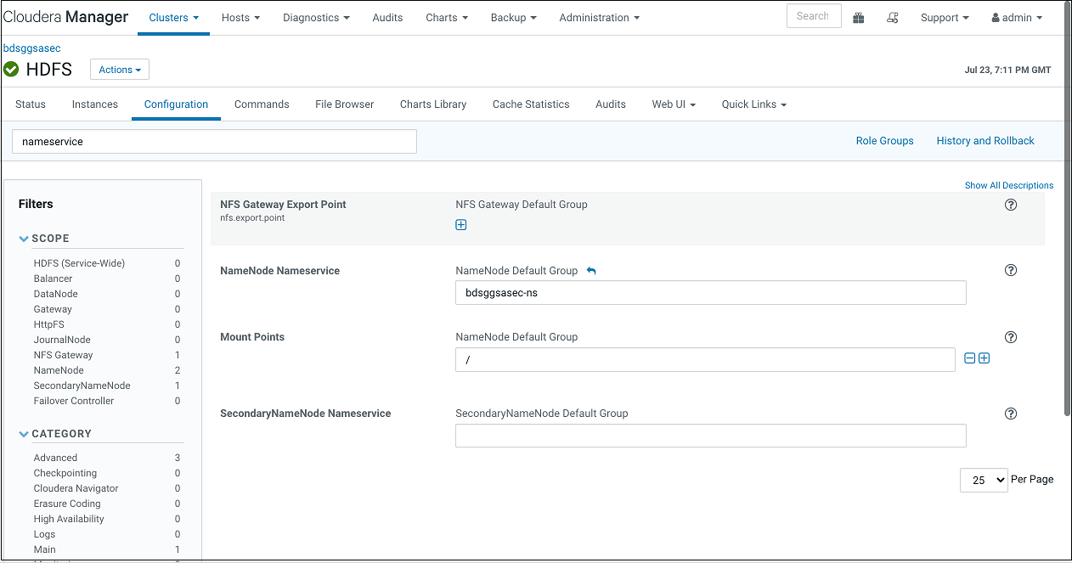1072x563 pixels.
Task: Change the Per Page results dropdown
Action: (984, 480)
